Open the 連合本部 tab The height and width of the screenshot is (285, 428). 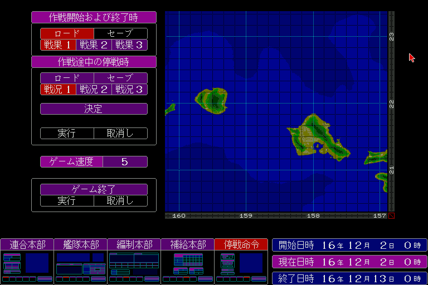27,244
